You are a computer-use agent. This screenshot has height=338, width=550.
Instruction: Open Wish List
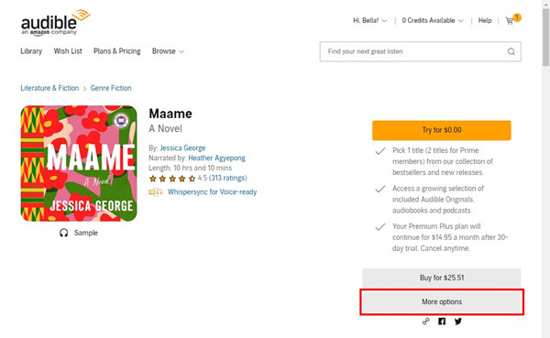[68, 51]
